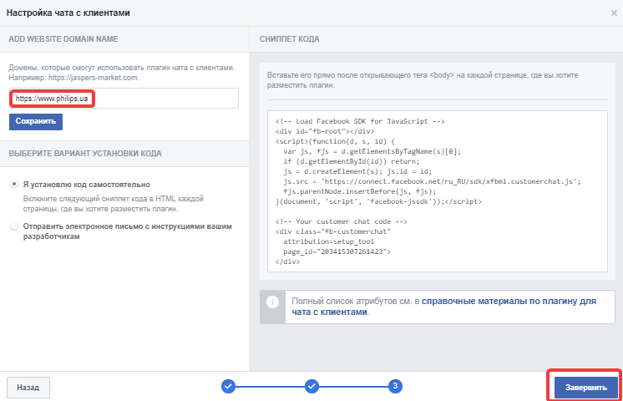The height and width of the screenshot is (401, 623).
Task: Click the 'Your customer chat code' comment
Action: pos(342,221)
